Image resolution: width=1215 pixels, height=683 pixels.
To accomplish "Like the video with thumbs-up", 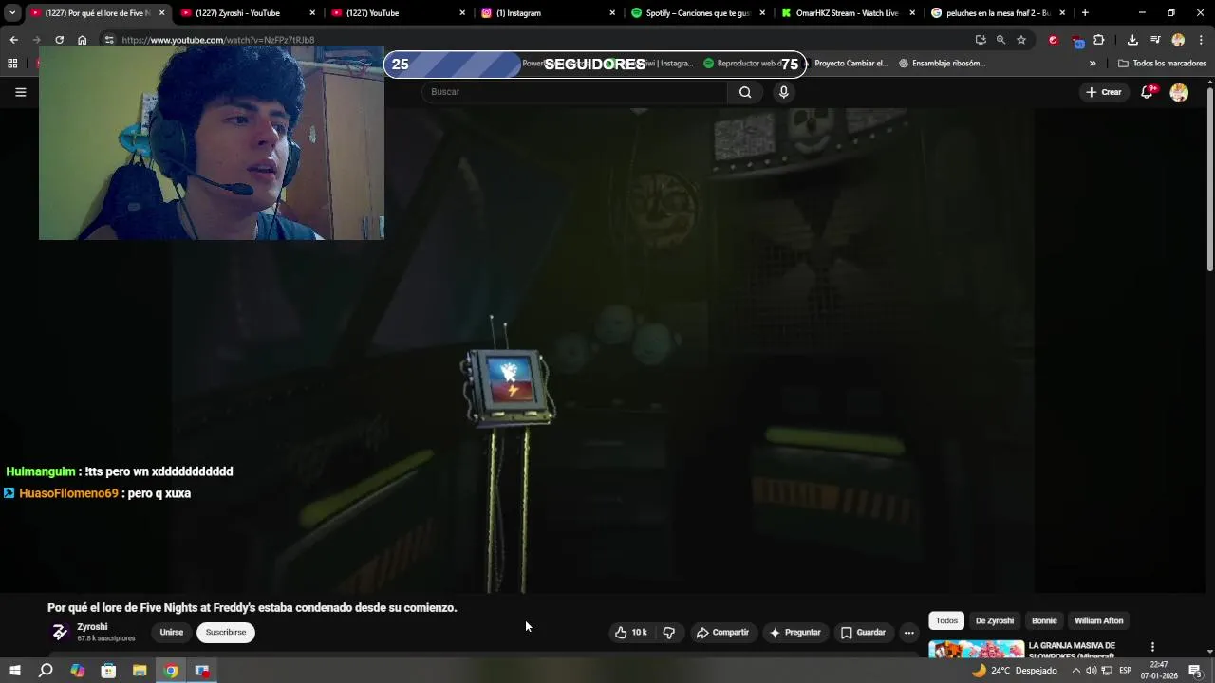I will (x=630, y=633).
